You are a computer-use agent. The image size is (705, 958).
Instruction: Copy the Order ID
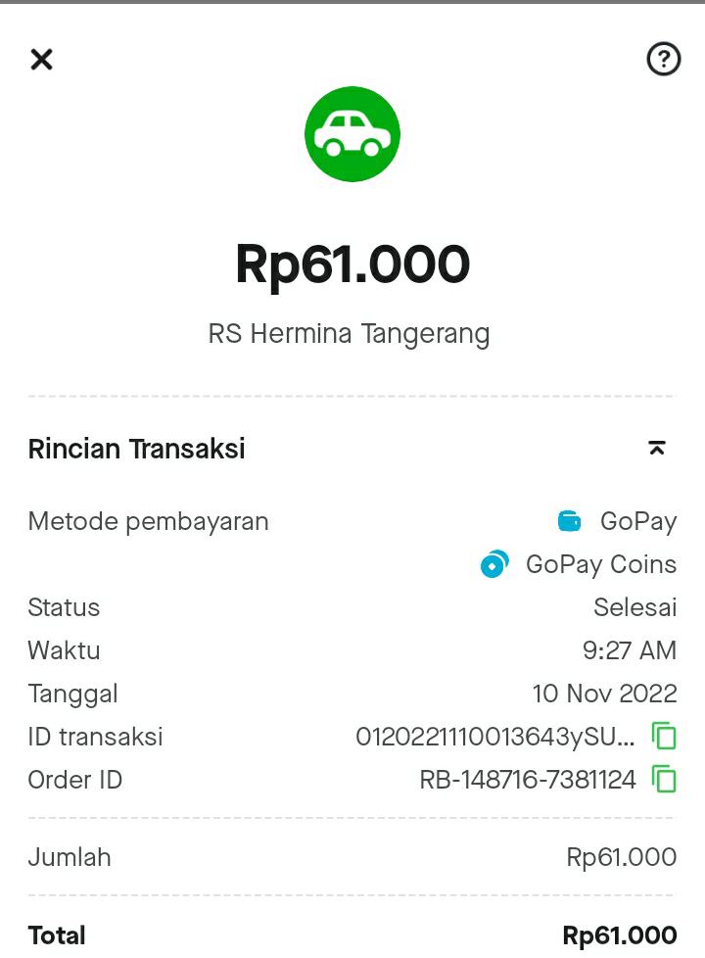tap(664, 779)
